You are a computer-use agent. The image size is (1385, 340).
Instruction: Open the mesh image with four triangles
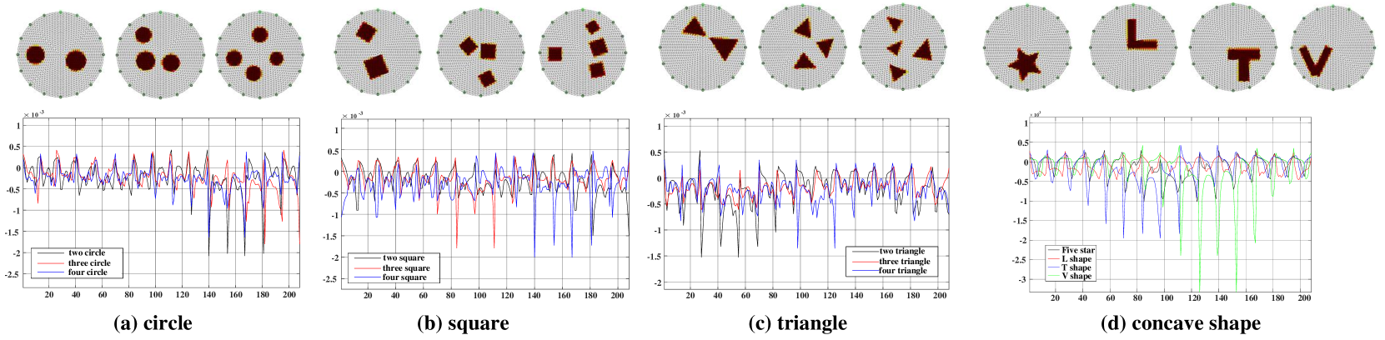pyautogui.click(x=903, y=47)
